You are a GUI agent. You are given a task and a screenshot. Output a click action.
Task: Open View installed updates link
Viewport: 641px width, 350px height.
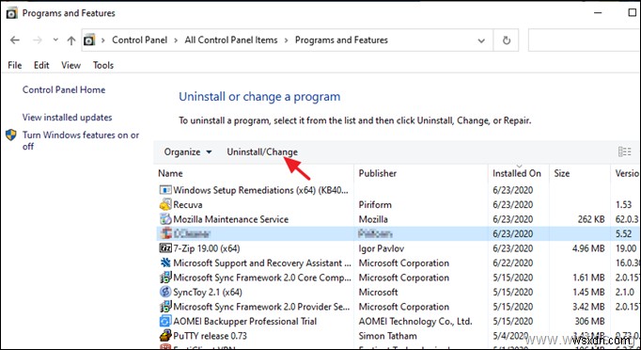tap(67, 117)
